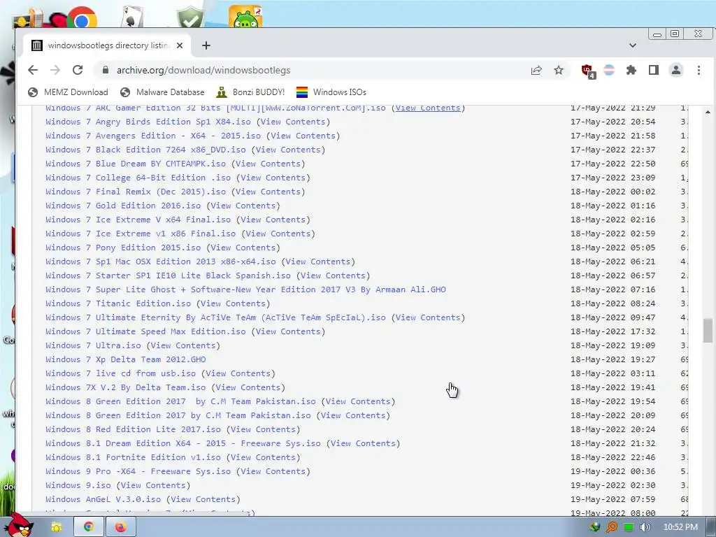Bookmark this page with star icon
Viewport: 716px width, 537px height.
pos(559,71)
